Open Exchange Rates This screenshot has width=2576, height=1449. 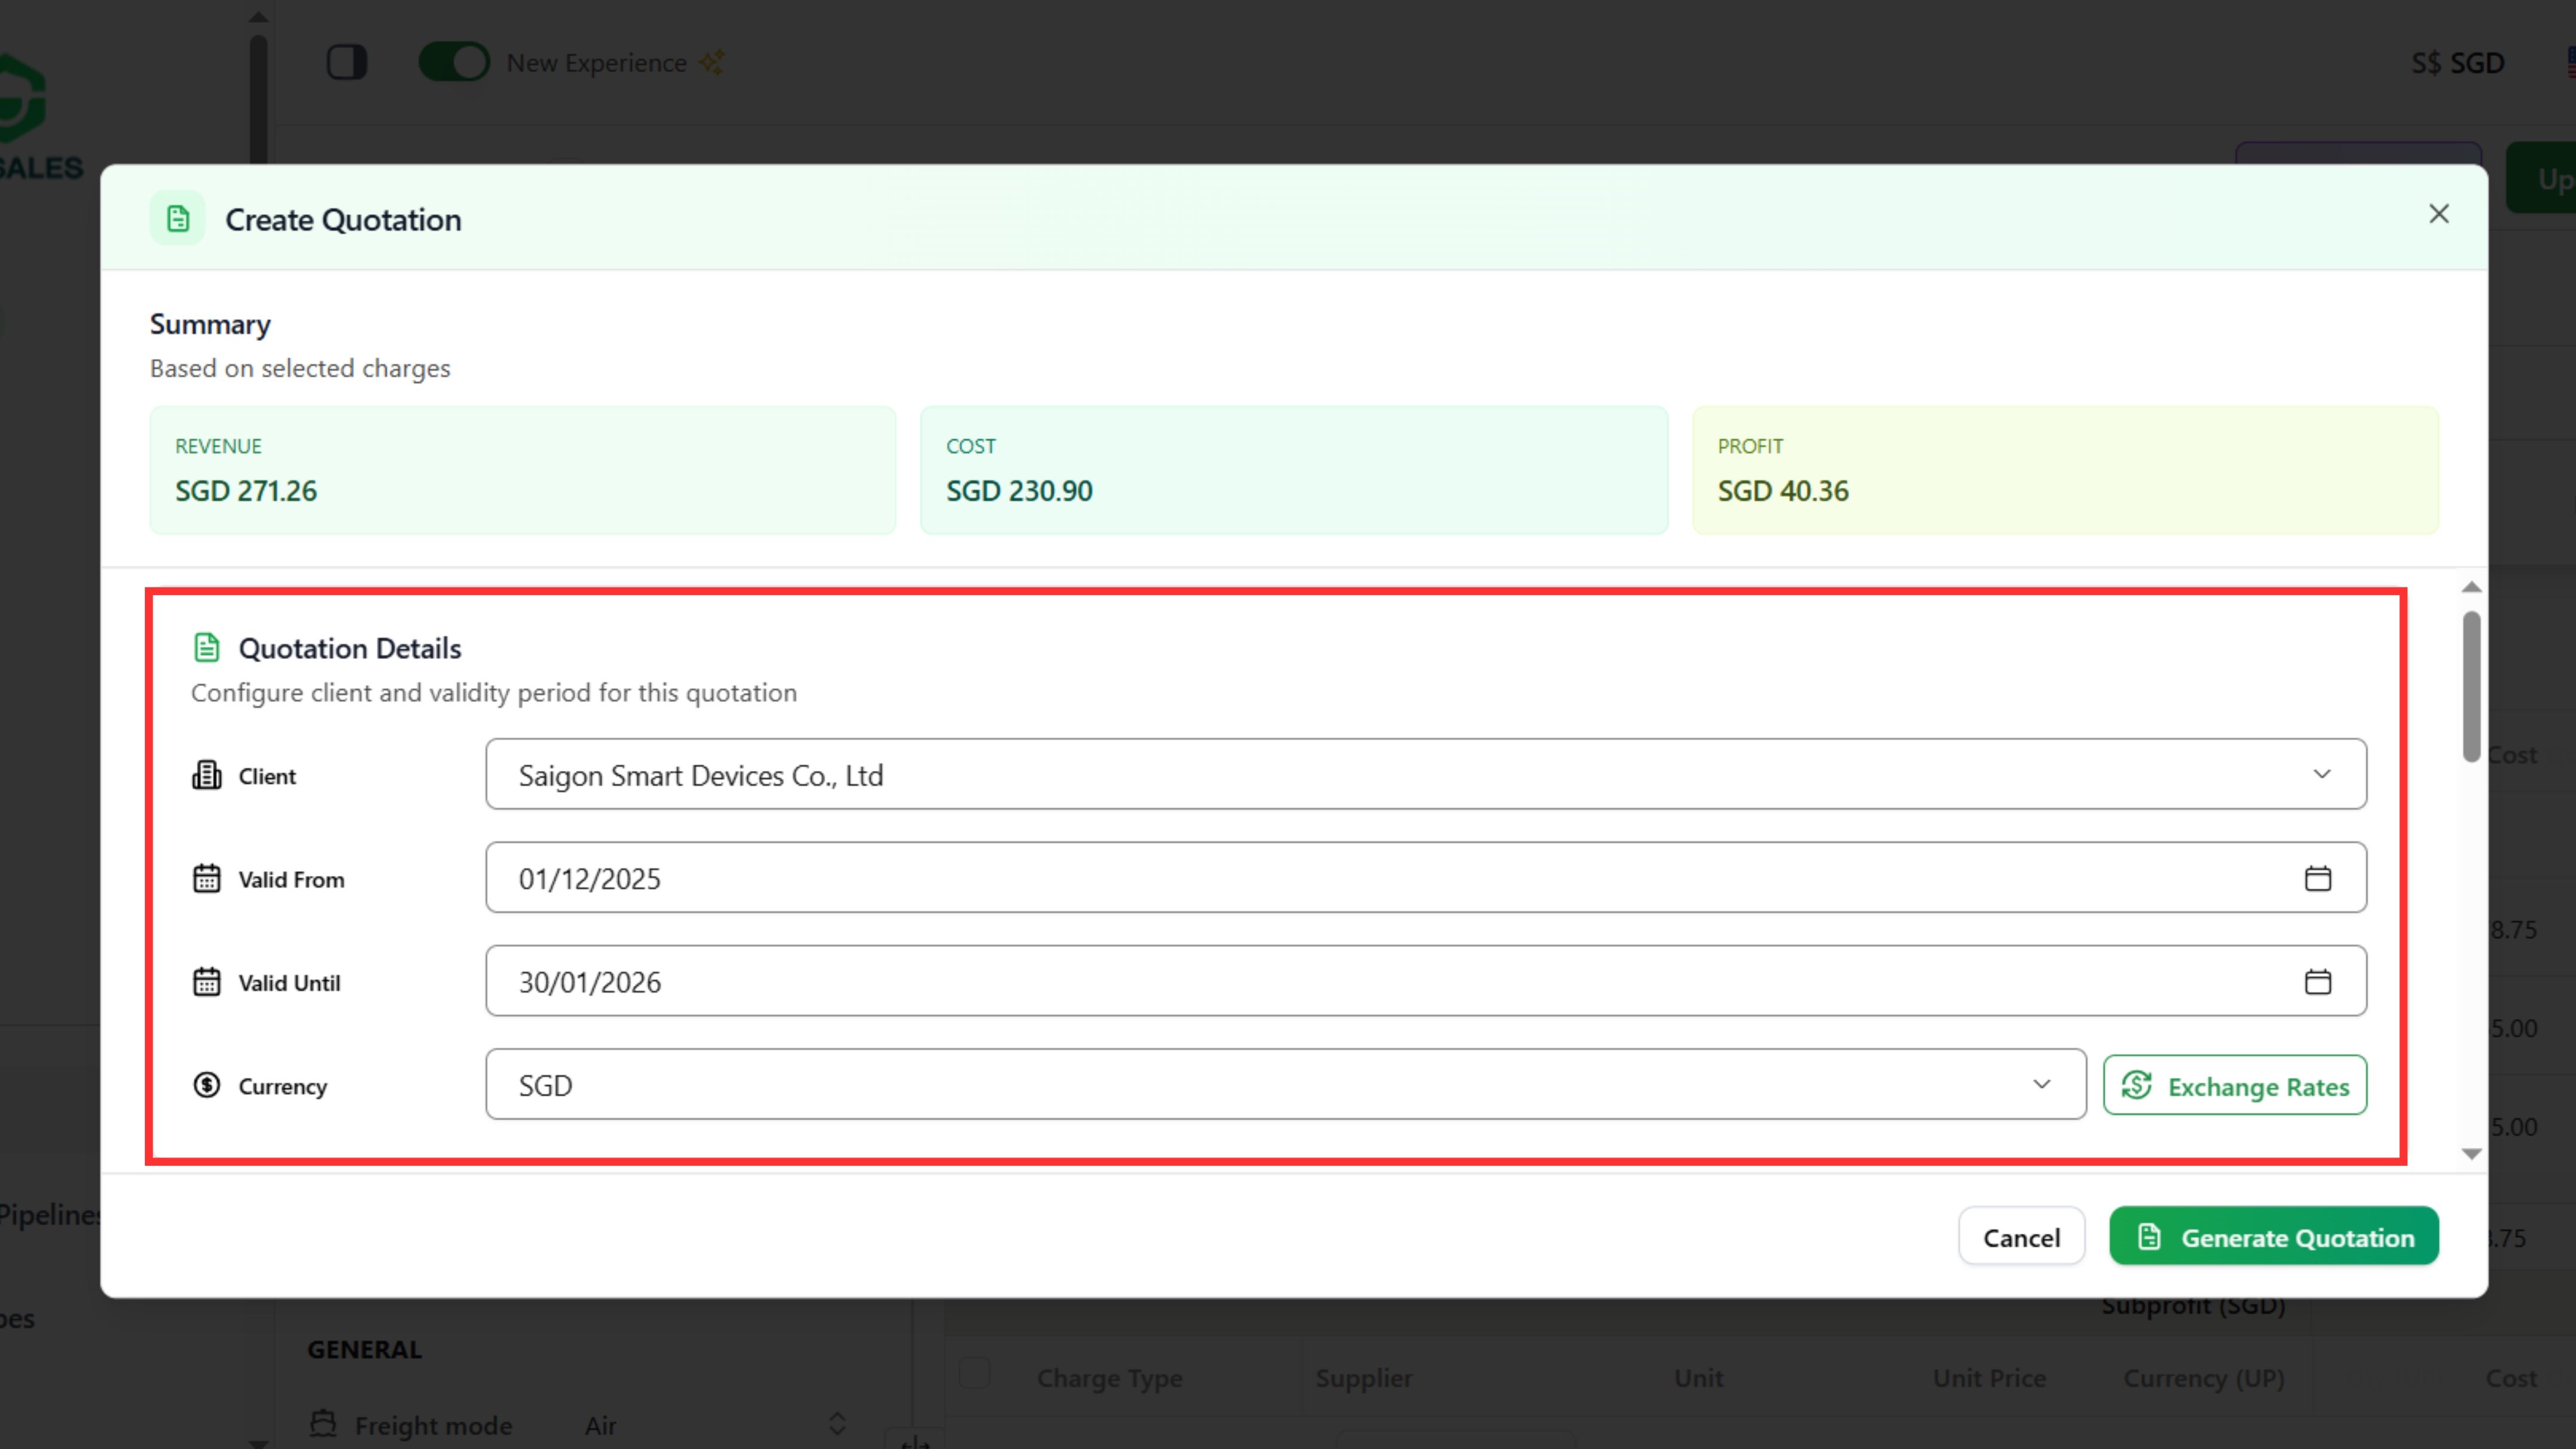2234,1086
